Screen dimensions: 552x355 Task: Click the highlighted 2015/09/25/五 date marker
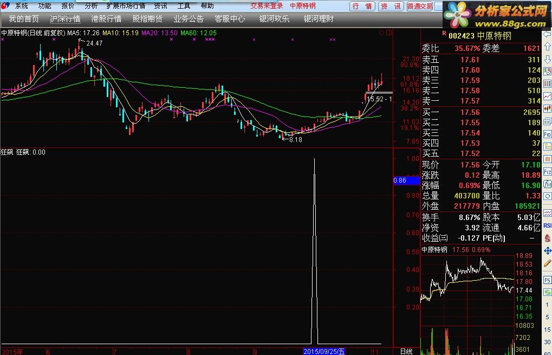(x=324, y=352)
